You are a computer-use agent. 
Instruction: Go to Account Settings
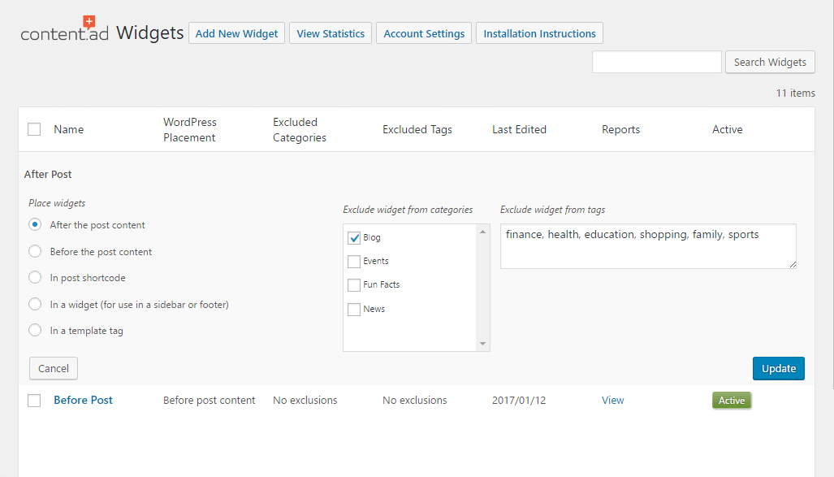pos(424,33)
